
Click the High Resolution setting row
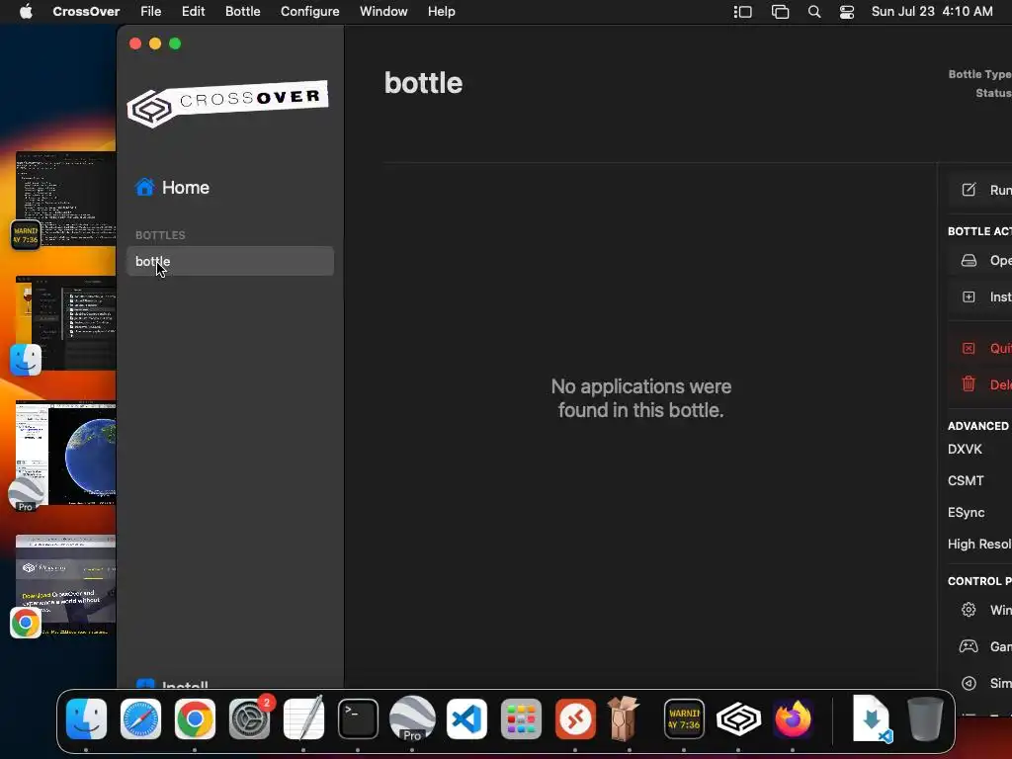click(x=979, y=544)
